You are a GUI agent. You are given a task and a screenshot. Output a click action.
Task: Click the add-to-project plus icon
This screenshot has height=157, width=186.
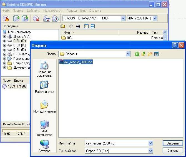click(x=71, y=26)
